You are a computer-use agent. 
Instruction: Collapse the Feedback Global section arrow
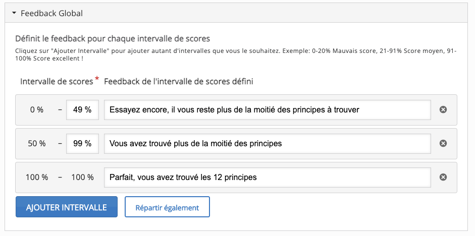point(14,14)
